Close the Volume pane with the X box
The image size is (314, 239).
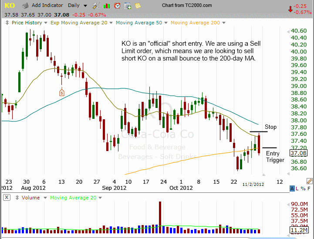7,197
